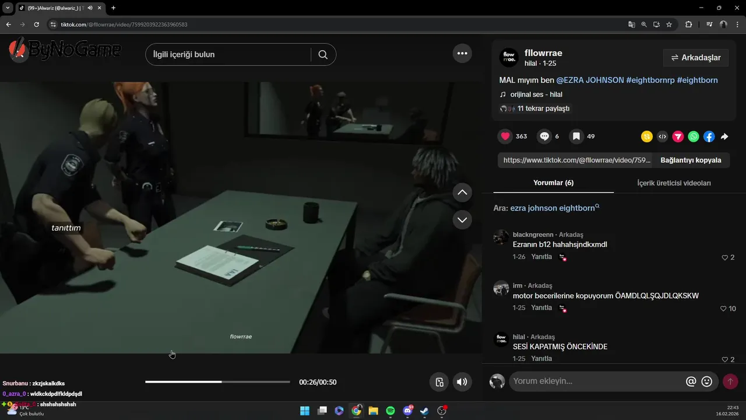
Task: Click the Arkadaşlar button
Action: pos(696,58)
